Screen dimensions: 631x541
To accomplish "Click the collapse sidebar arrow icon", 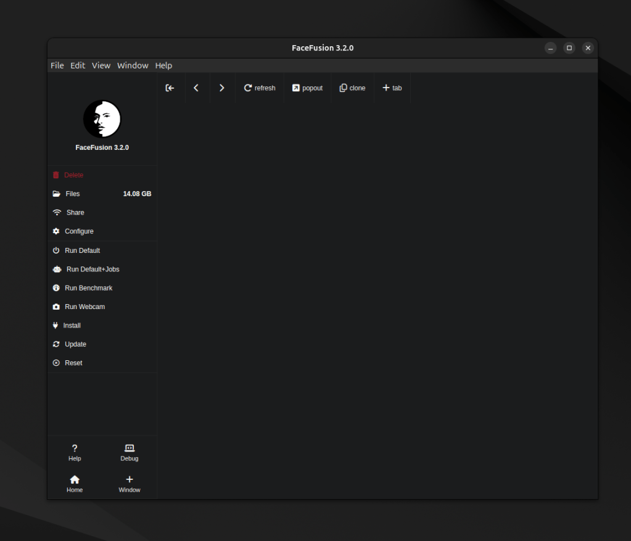I will tap(170, 88).
